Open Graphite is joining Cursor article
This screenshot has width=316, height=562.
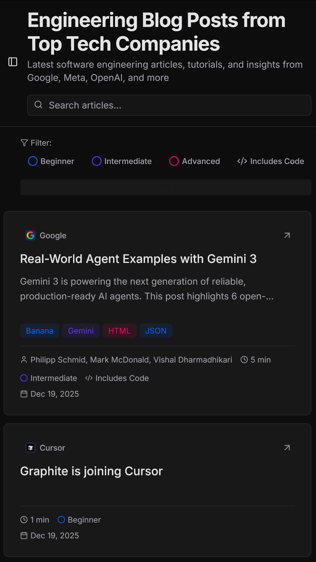[91, 471]
